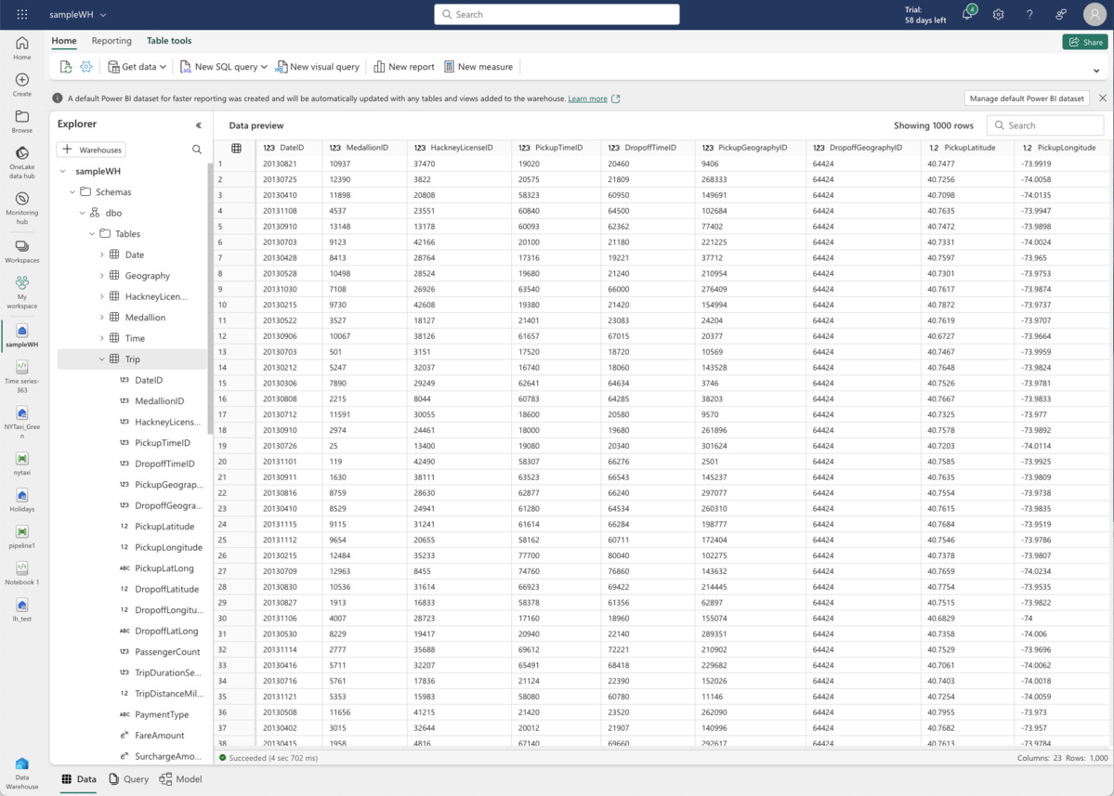Image resolution: width=1114 pixels, height=796 pixels.
Task: Click the refresh icon in the toolbar
Action: point(64,66)
